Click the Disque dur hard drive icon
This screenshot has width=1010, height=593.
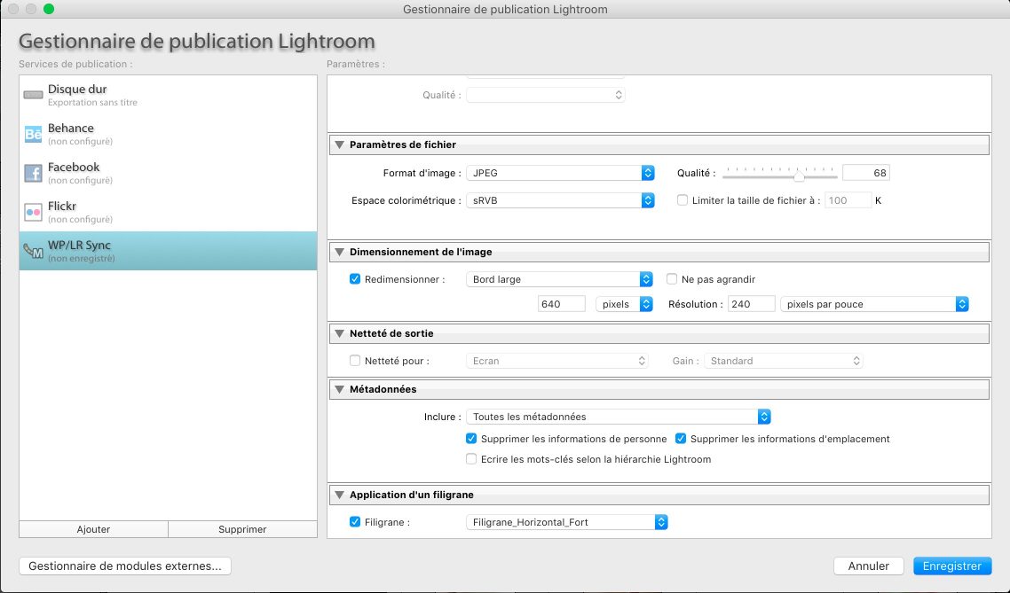[33, 95]
